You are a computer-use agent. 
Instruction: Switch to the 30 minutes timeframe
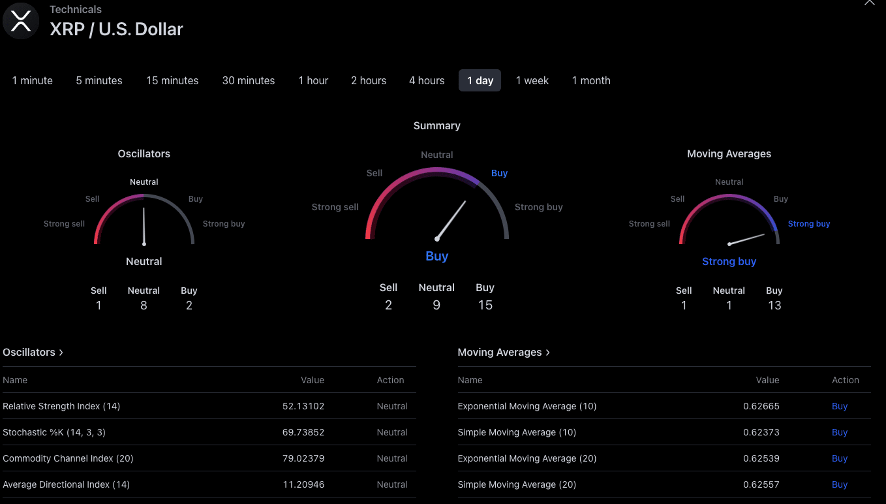[x=249, y=80]
